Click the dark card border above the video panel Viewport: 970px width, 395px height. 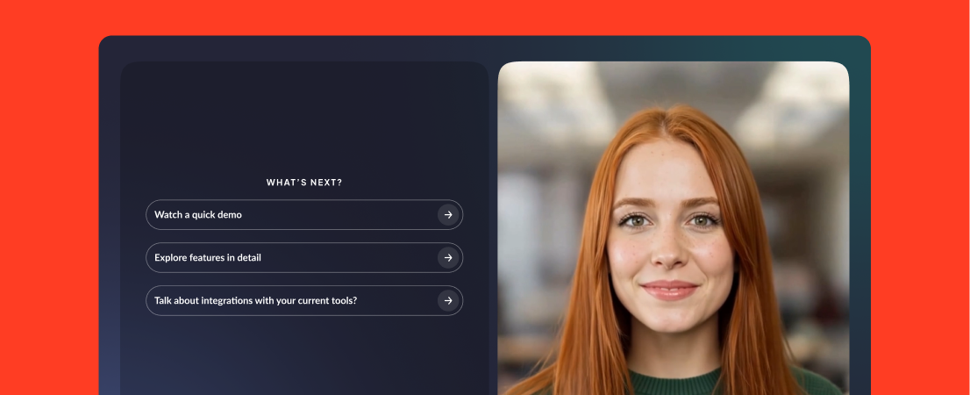coord(673,48)
